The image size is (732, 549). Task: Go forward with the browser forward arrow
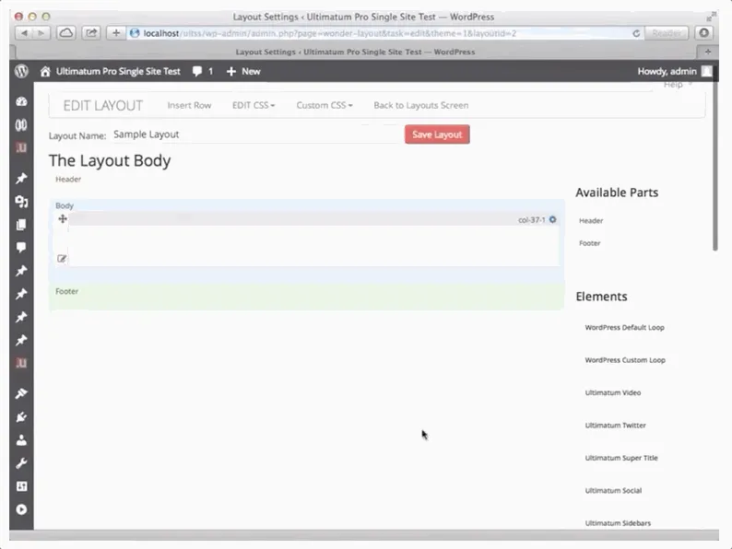click(41, 33)
